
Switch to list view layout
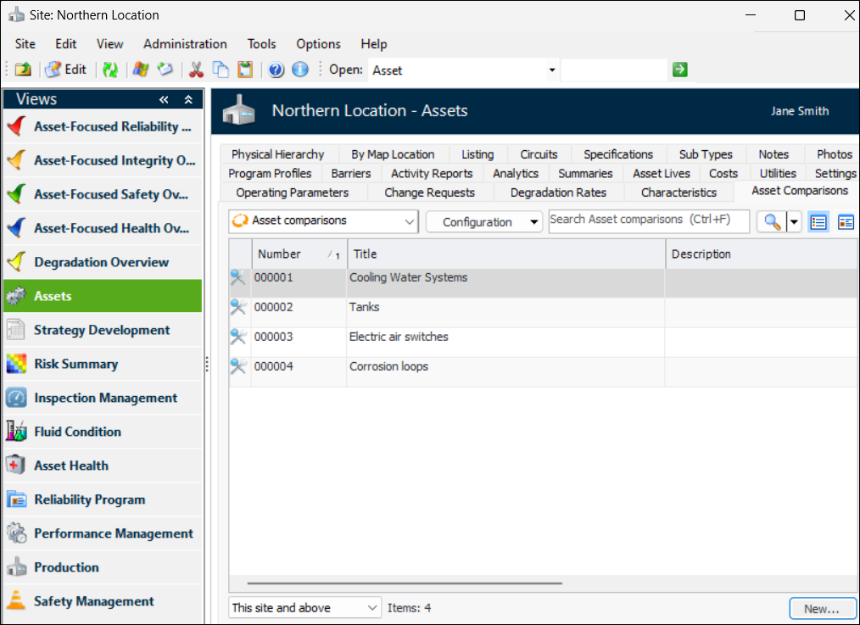(818, 221)
